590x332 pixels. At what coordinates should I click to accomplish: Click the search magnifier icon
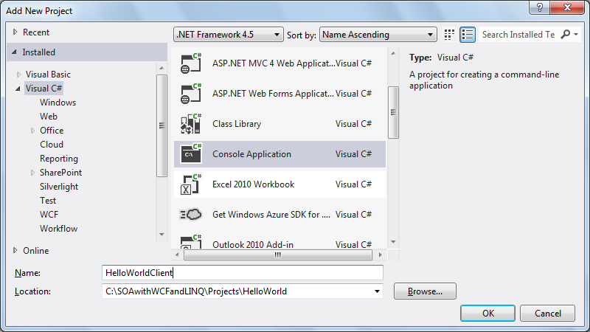tap(565, 34)
